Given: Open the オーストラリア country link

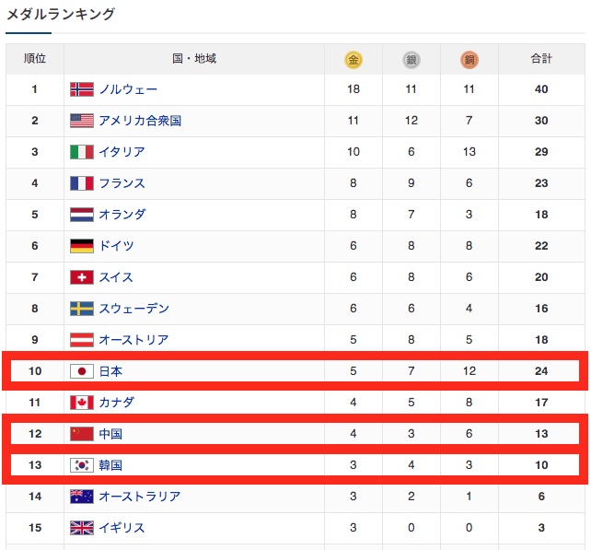Looking at the screenshot, I should 140,497.
